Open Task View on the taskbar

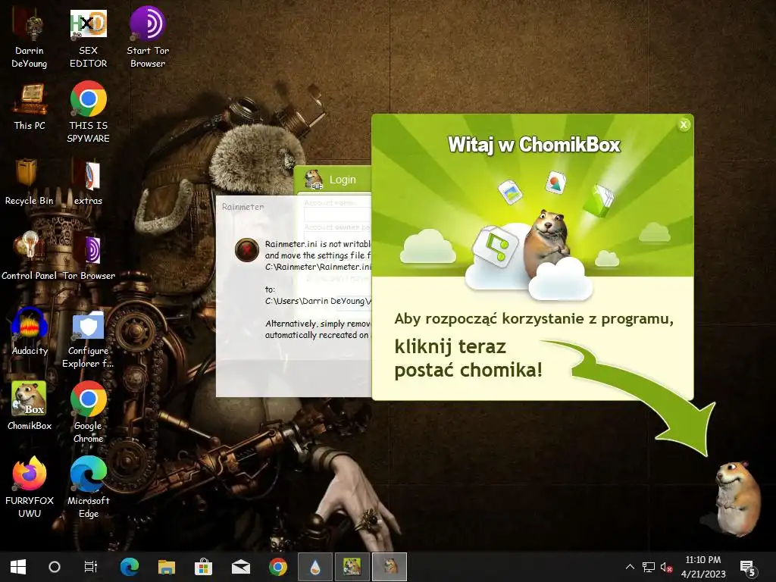tap(91, 567)
